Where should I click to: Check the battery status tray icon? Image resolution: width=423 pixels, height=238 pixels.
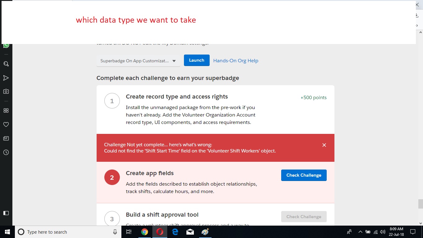point(368,232)
